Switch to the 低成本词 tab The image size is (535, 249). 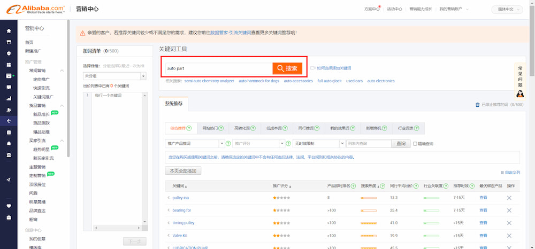[x=277, y=128]
